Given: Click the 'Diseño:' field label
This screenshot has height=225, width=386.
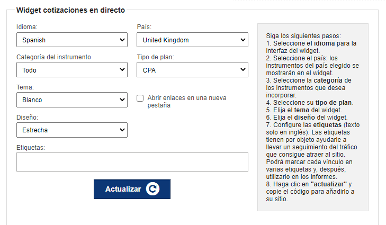Looking at the screenshot, I should coord(27,117).
